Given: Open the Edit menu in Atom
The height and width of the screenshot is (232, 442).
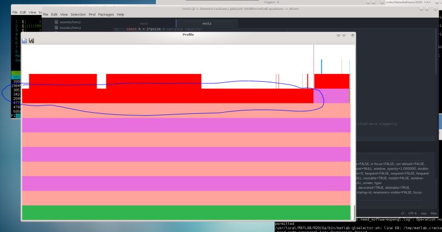Looking at the screenshot, I should (54, 15).
